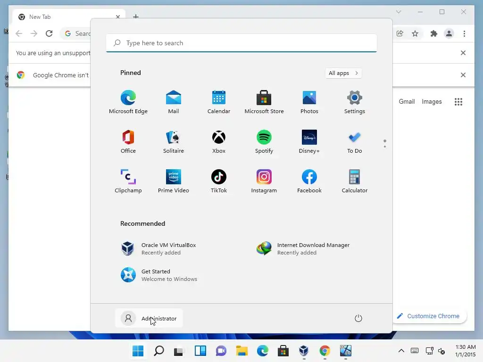Viewport: 483px width, 362px height.
Task: Open Prime Video
Action: click(x=174, y=181)
